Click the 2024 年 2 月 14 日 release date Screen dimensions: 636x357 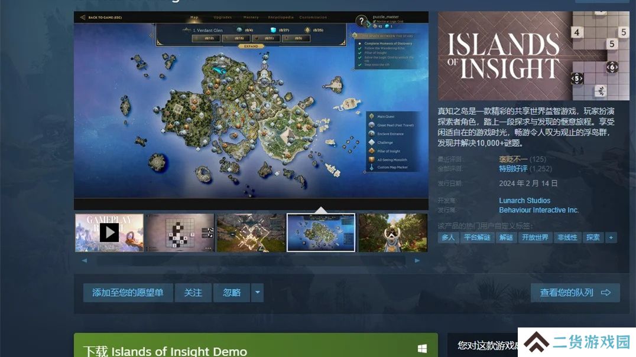click(528, 184)
